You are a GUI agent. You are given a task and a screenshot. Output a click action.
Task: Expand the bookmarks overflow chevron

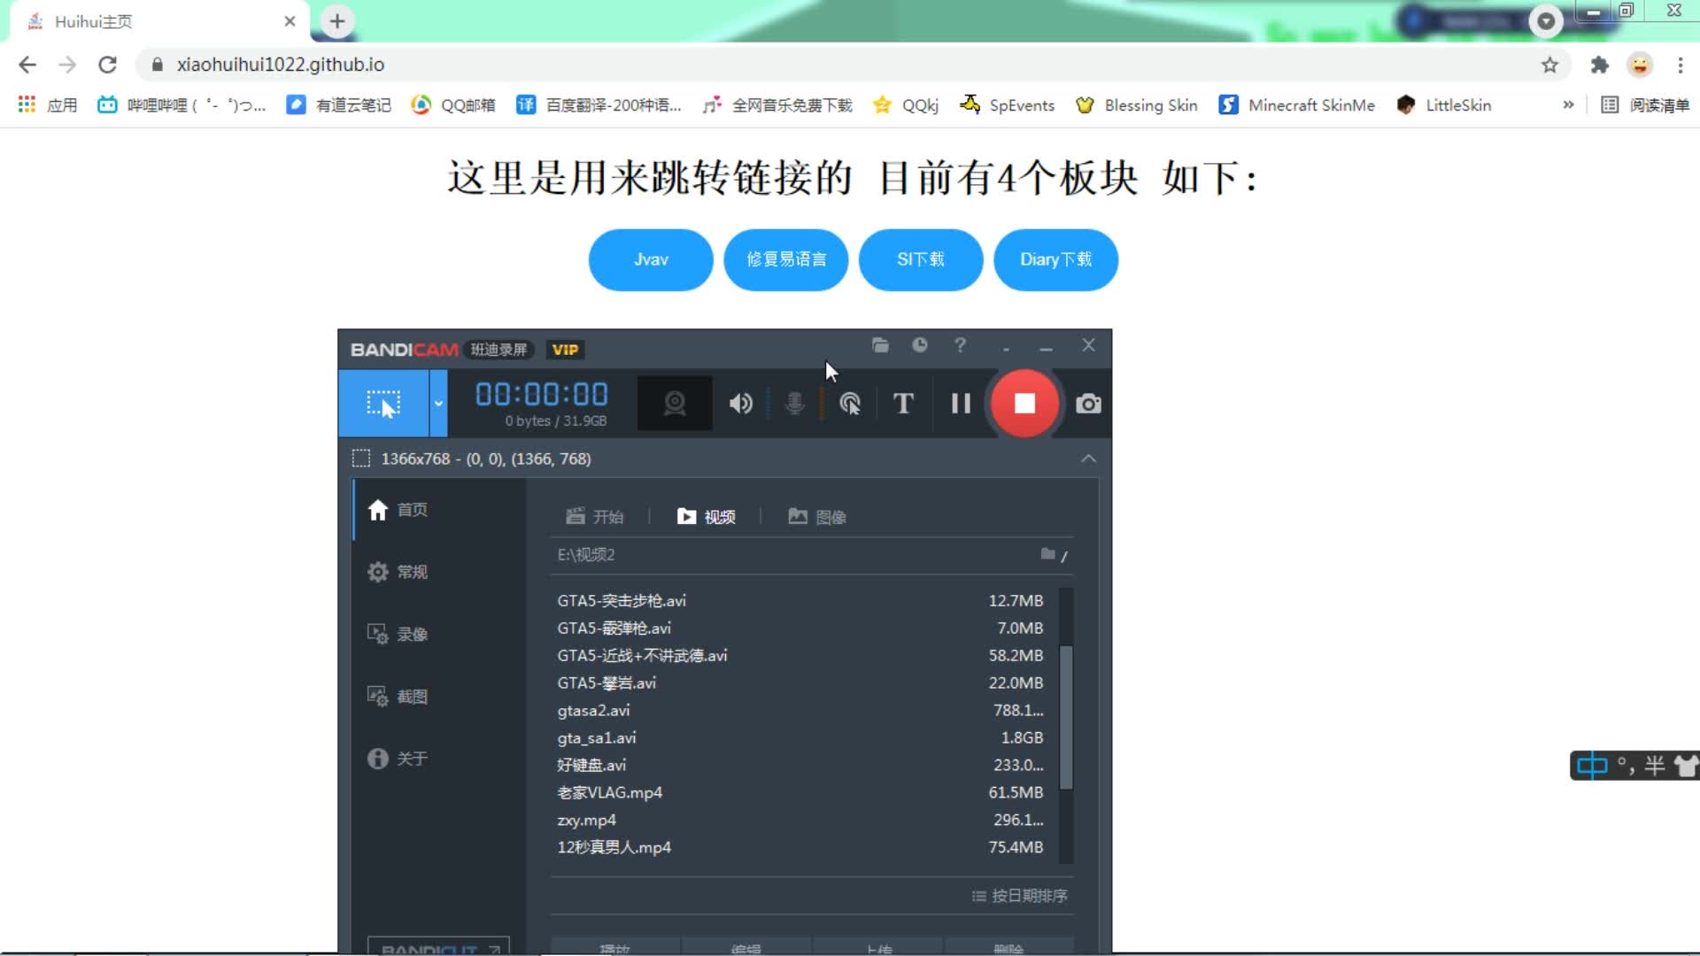point(1568,104)
